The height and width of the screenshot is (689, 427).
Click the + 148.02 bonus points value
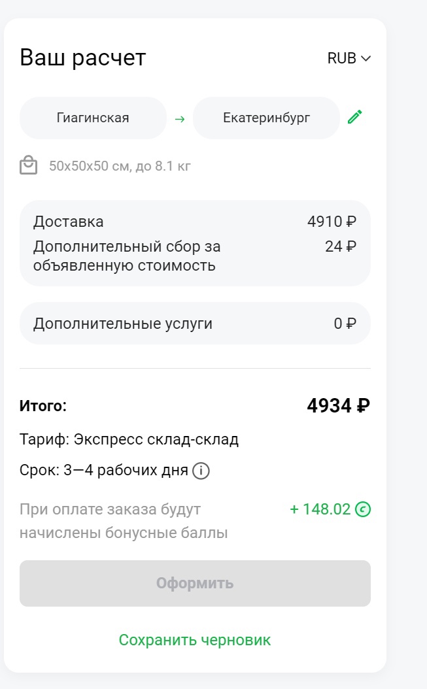320,509
